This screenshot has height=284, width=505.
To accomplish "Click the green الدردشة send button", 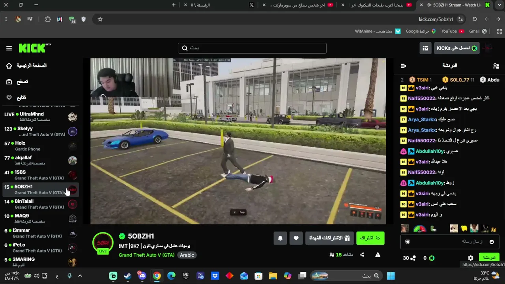I will tap(489, 258).
